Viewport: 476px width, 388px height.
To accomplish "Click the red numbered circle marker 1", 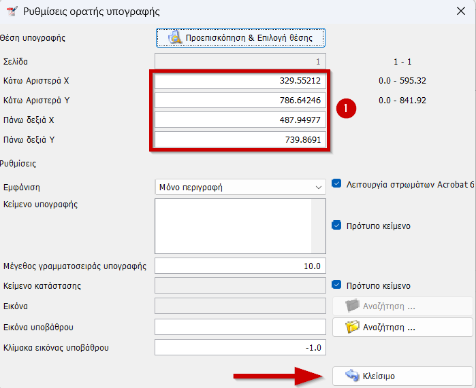I will 347,109.
